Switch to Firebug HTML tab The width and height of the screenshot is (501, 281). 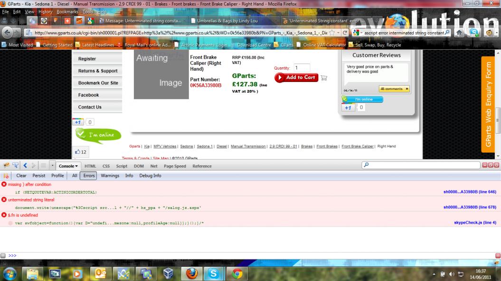point(90,166)
